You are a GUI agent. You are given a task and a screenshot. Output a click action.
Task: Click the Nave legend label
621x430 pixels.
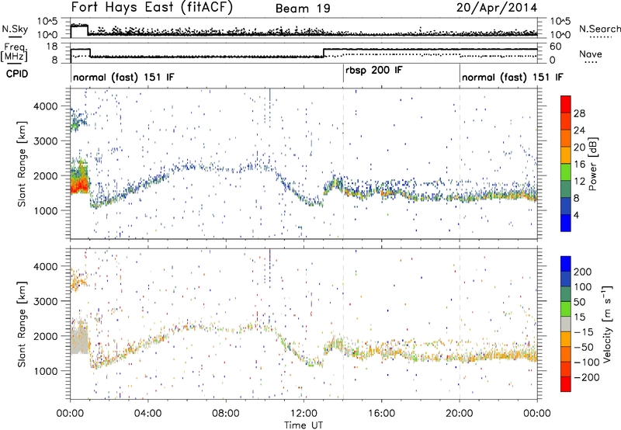590,54
